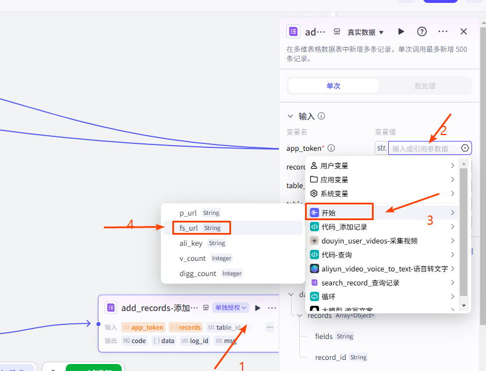Screen dimensions: 486x371
Task: Click the chevron on the 开始 row
Action: pos(452,213)
